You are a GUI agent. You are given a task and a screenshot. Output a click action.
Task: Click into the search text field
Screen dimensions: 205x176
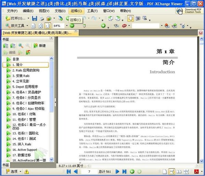click(x=146, y=26)
